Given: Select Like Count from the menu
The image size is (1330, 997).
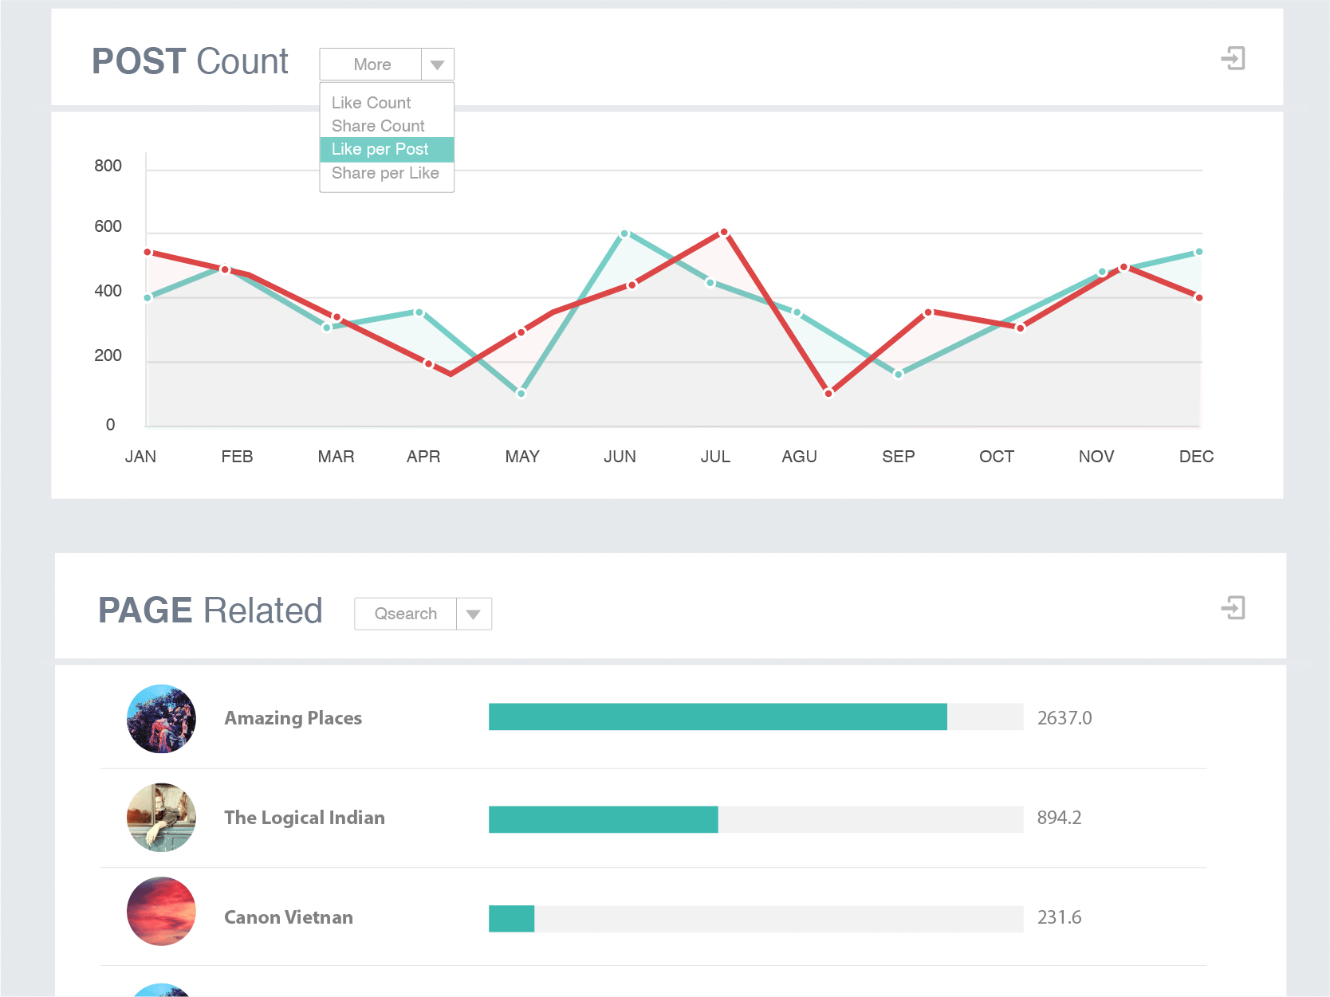Looking at the screenshot, I should point(372,103).
